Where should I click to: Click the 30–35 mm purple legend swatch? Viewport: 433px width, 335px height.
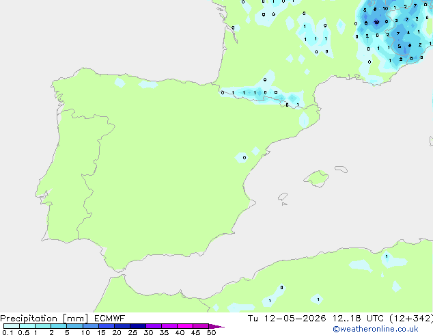click(x=154, y=326)
